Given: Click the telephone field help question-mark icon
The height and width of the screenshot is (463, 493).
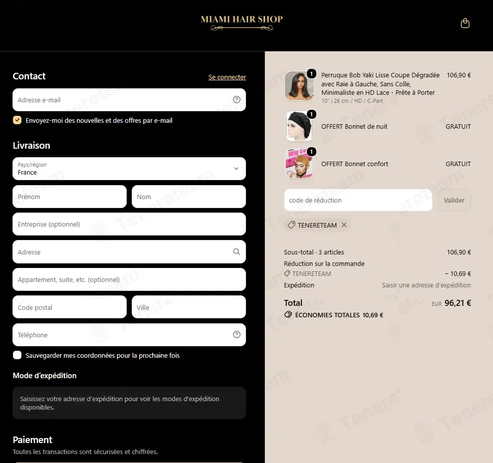Looking at the screenshot, I should (x=237, y=334).
